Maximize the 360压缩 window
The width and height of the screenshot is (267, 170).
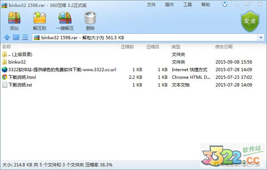pyautogui.click(x=247, y=4)
